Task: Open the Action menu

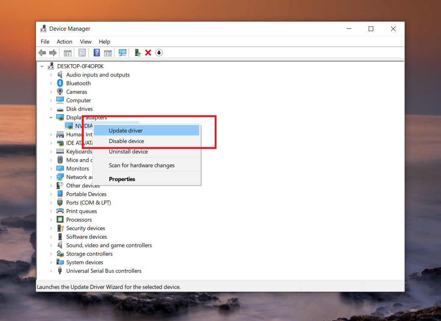Action: [64, 42]
